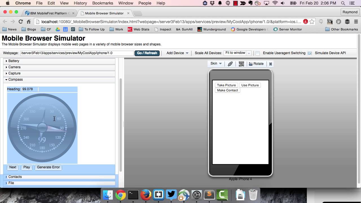361x203 pixels.
Task: Open the Bookmarks menu in menu bar
Action: (x=102, y=3)
